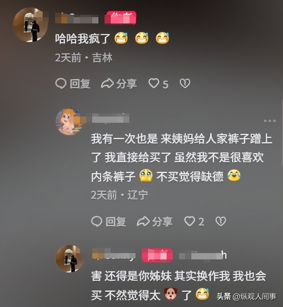The width and height of the screenshot is (283, 307).
Task: Like the 辽宁 comment with 2 likes
Action: (190, 221)
